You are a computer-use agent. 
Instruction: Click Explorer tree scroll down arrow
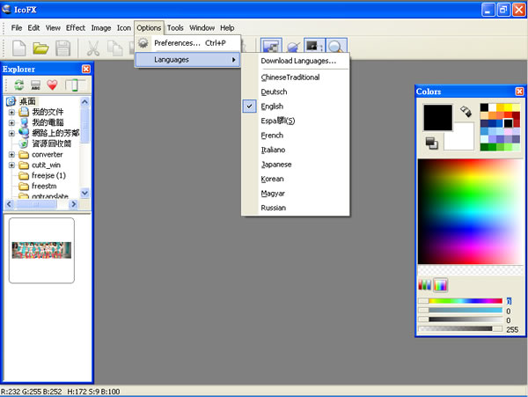pos(84,193)
